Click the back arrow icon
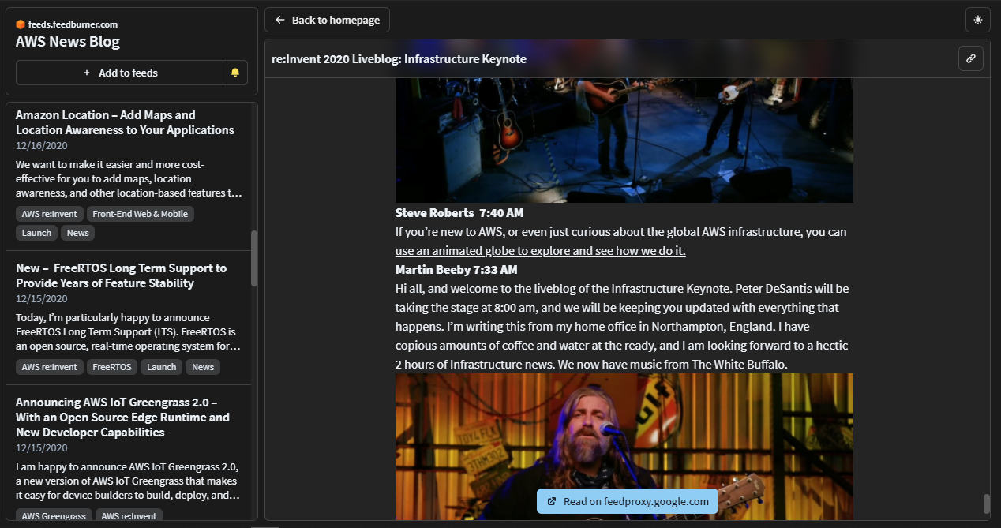 (280, 20)
